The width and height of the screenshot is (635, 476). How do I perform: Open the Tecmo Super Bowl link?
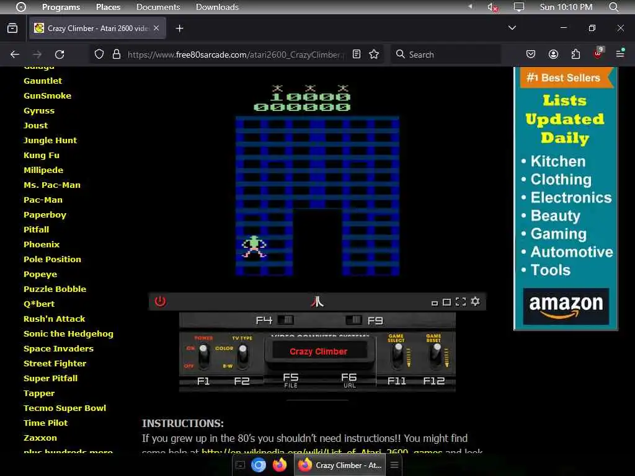point(64,408)
